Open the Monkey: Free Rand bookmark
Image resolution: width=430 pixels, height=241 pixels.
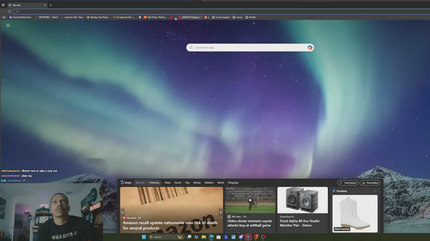click(x=98, y=17)
